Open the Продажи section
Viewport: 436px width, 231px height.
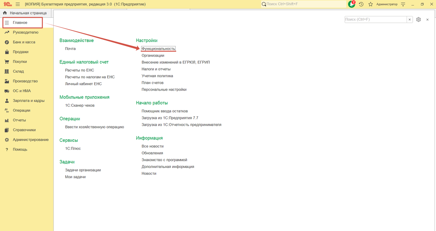[x=21, y=52]
